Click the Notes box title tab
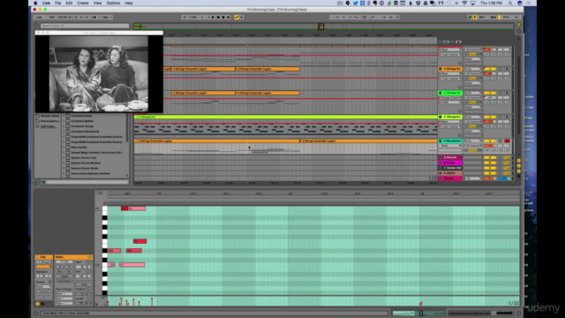The height and width of the screenshot is (318, 565). click(x=72, y=257)
